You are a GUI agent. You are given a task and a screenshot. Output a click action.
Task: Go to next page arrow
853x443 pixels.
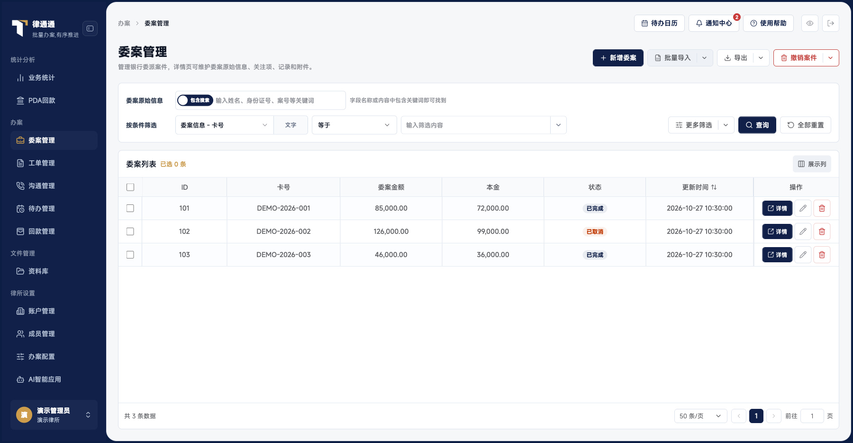(x=774, y=416)
